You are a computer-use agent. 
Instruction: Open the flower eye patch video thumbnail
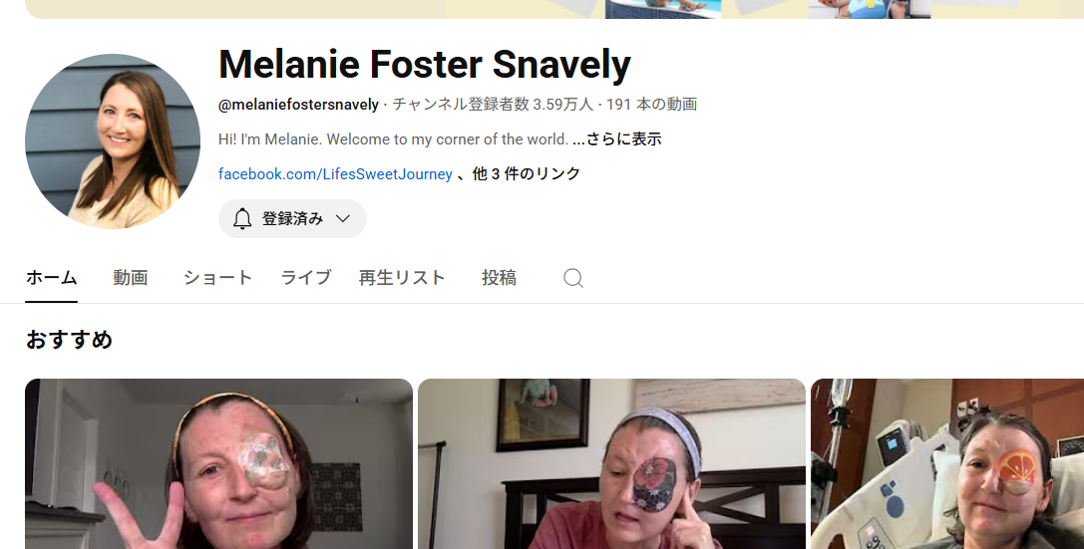612,464
